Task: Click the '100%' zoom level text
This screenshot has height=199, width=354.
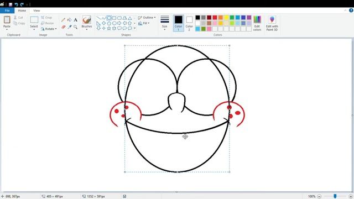Action: tap(311, 197)
